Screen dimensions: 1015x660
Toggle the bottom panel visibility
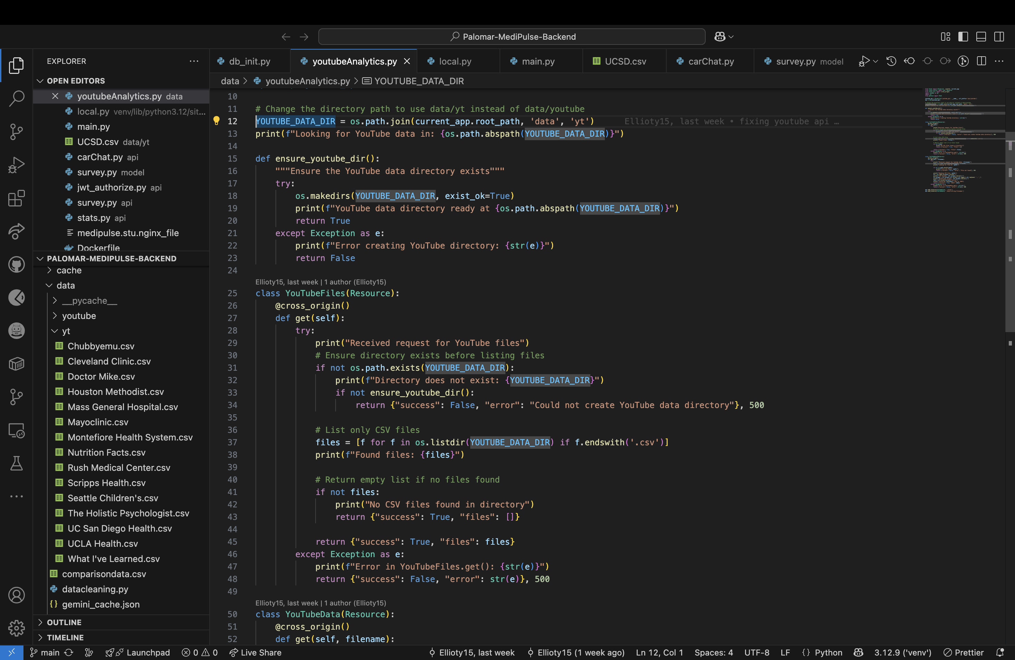coord(981,37)
